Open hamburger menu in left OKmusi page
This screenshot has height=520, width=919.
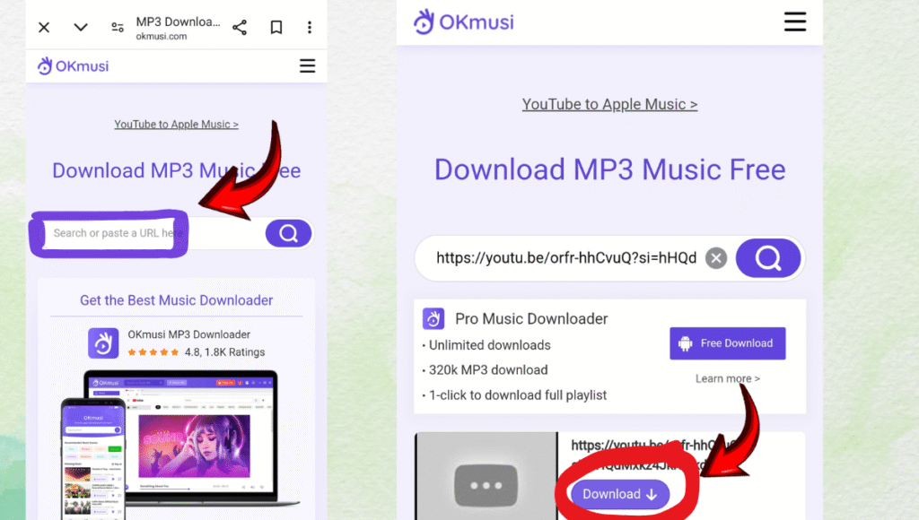coord(307,65)
